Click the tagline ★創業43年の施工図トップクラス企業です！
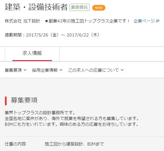Screen dimensions: 164x151 pyautogui.click(x=87, y=21)
